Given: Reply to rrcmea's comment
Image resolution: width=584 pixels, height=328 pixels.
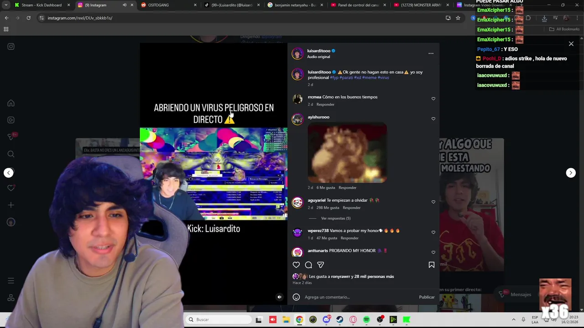Looking at the screenshot, I should [x=325, y=104].
